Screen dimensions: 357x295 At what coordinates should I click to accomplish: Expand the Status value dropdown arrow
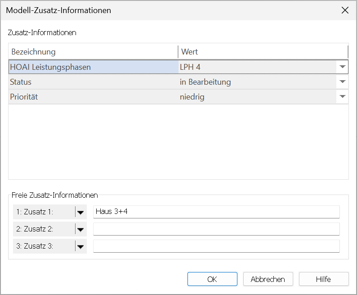342,82
